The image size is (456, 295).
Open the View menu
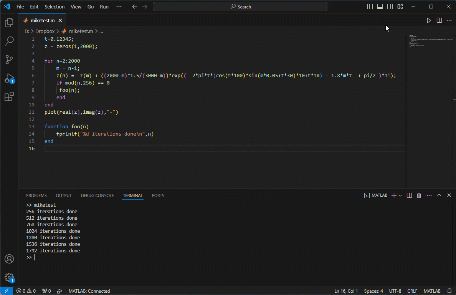coord(76,7)
